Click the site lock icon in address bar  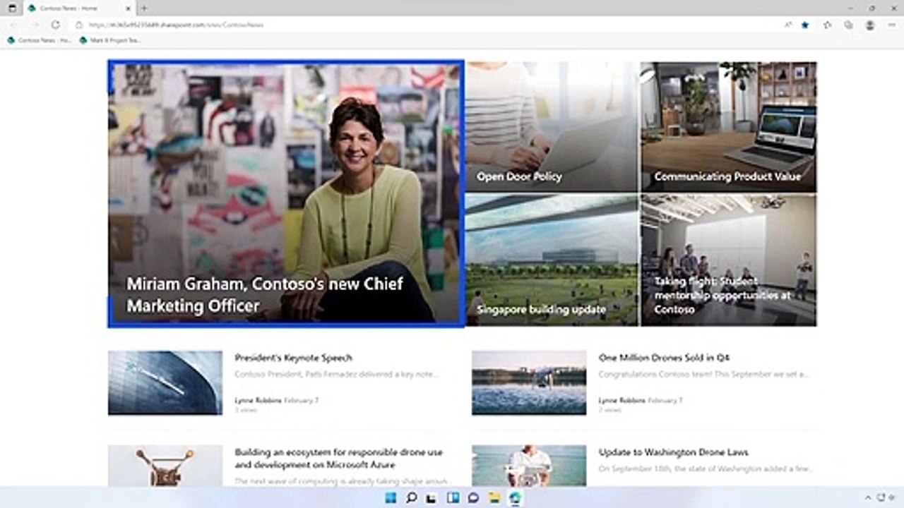[80, 25]
